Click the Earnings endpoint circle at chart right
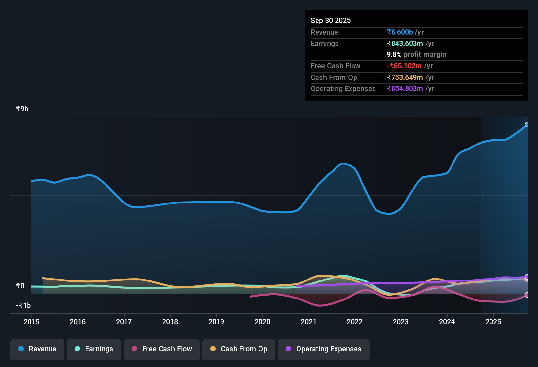Viewport: 538px width, 367px height. (x=527, y=277)
